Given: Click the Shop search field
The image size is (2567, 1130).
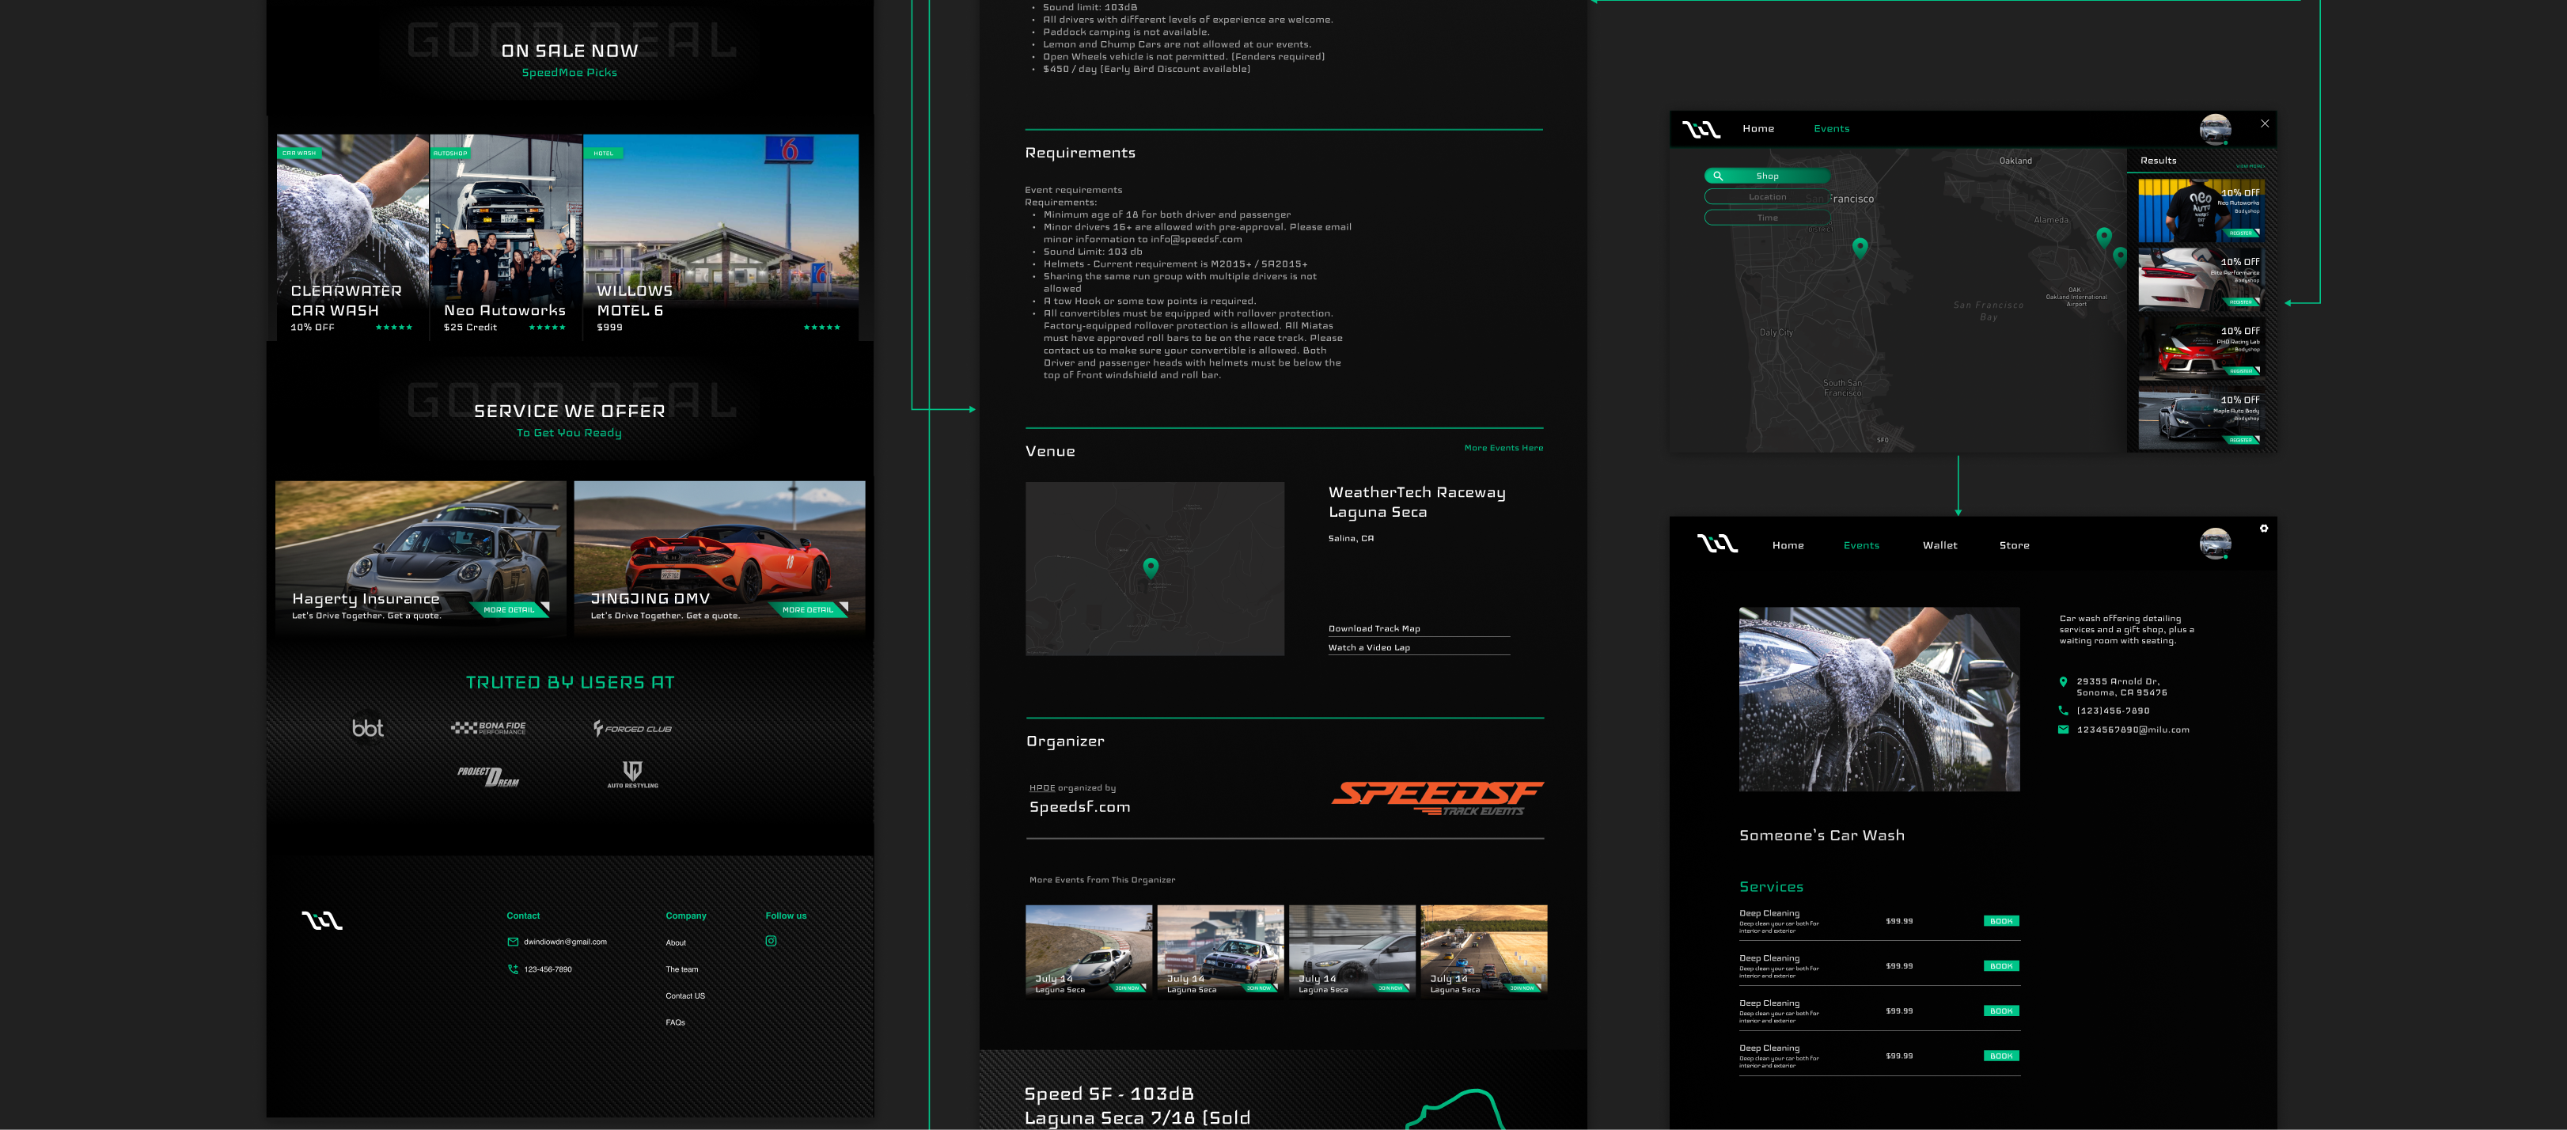Looking at the screenshot, I should [1767, 176].
